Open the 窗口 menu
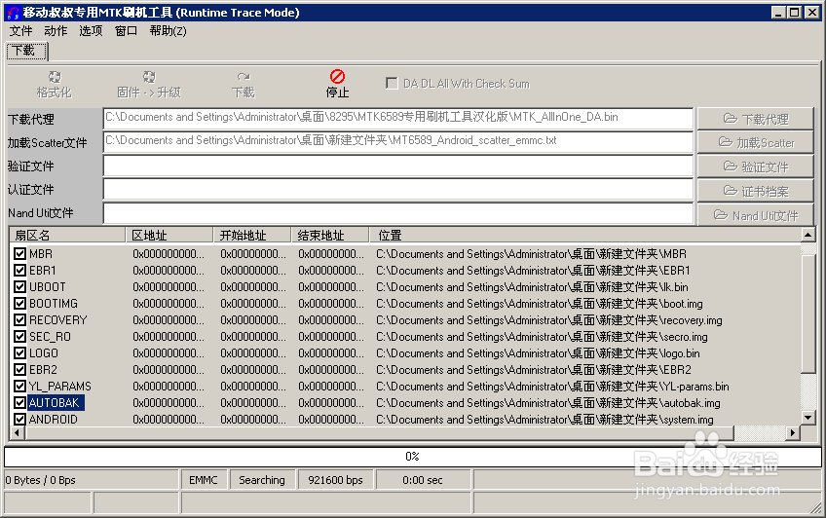826x518 pixels. tap(126, 31)
